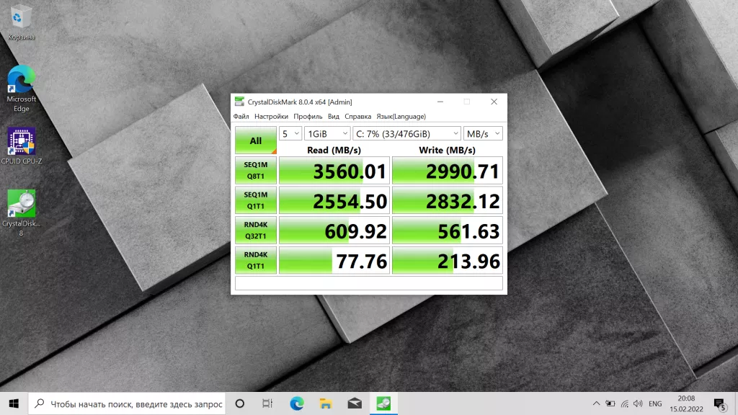Start the SEQ1M Q8T1 benchmark
Image resolution: width=738 pixels, height=415 pixels.
pyautogui.click(x=255, y=170)
